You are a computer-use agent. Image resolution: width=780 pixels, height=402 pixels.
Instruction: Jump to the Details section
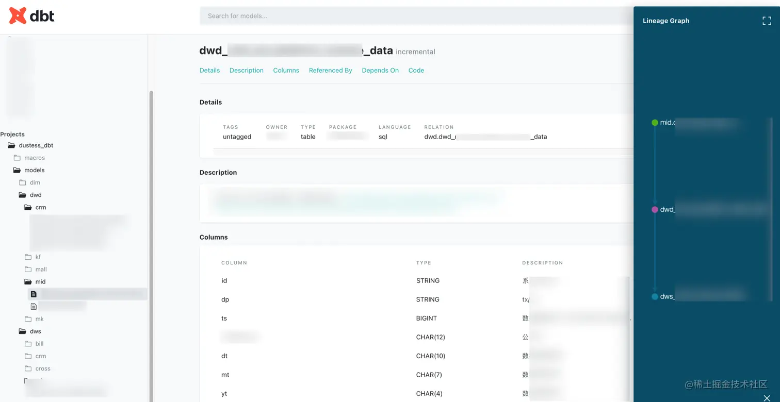pyautogui.click(x=209, y=71)
